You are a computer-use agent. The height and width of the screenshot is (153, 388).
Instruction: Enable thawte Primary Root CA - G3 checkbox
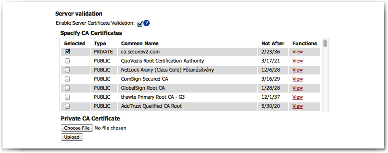coord(67,97)
